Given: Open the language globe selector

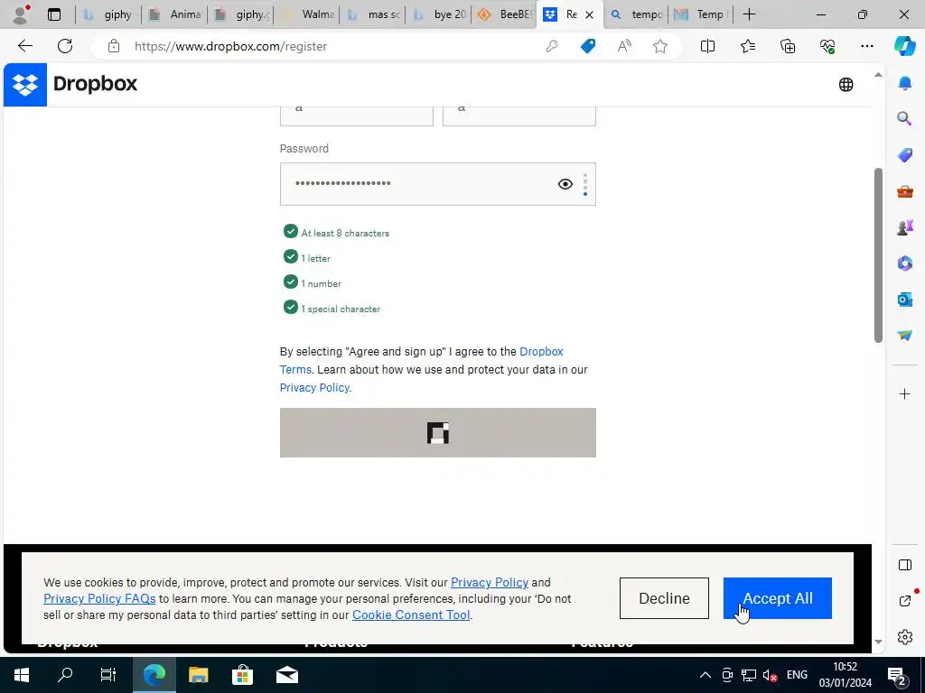Looking at the screenshot, I should point(846,85).
